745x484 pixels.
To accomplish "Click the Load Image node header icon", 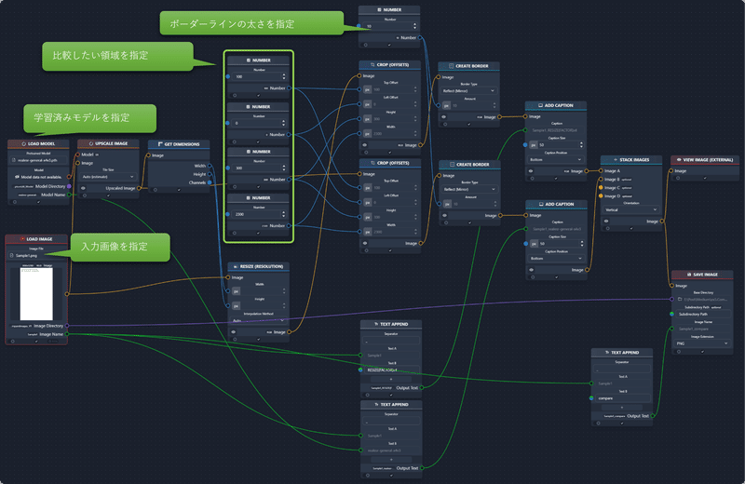I will pyautogui.click(x=22, y=239).
